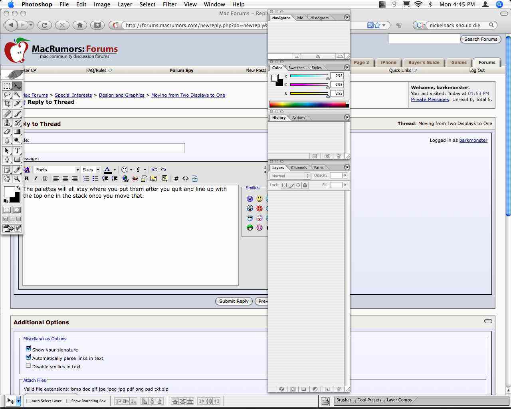The height and width of the screenshot is (409, 511).
Task: Click the Bold button in forum editor
Action: click(x=27, y=179)
